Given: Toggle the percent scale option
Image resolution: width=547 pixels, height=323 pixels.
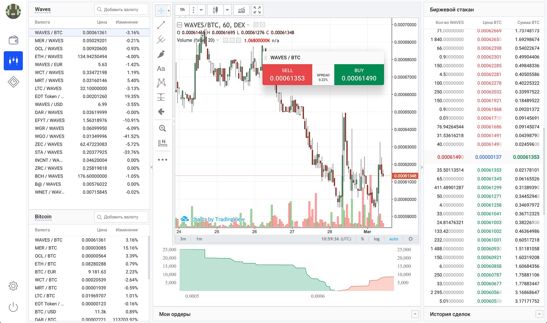Looking at the screenshot, I should [362, 239].
